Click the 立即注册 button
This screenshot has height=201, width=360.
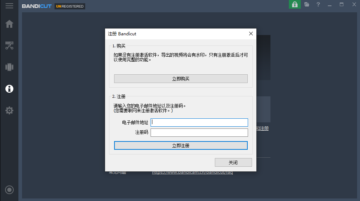(181, 145)
